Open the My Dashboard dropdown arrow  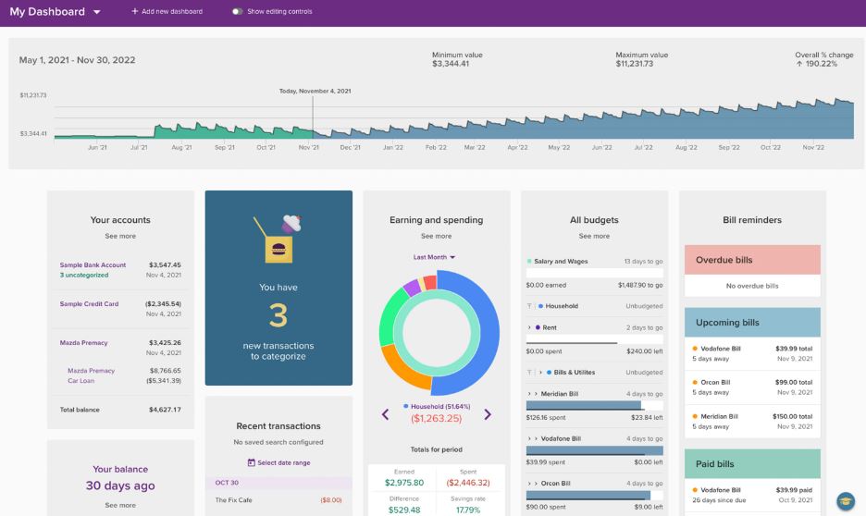click(96, 12)
